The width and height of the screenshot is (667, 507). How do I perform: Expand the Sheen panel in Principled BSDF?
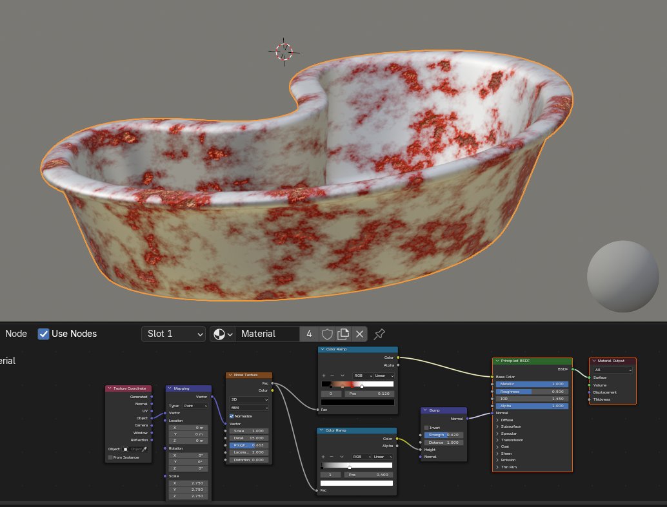[x=497, y=454]
